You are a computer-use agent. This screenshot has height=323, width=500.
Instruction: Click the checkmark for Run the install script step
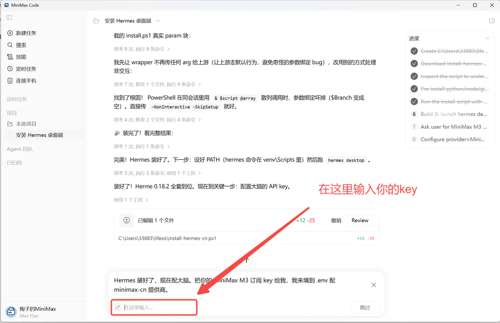click(414, 102)
